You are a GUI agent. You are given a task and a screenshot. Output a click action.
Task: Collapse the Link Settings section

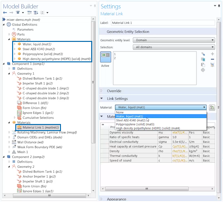tap(117, 98)
